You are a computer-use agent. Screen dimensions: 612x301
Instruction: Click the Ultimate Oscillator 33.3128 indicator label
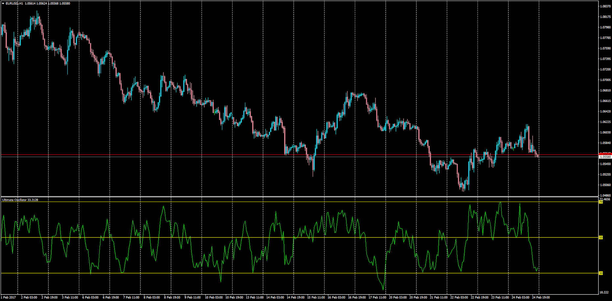point(20,200)
